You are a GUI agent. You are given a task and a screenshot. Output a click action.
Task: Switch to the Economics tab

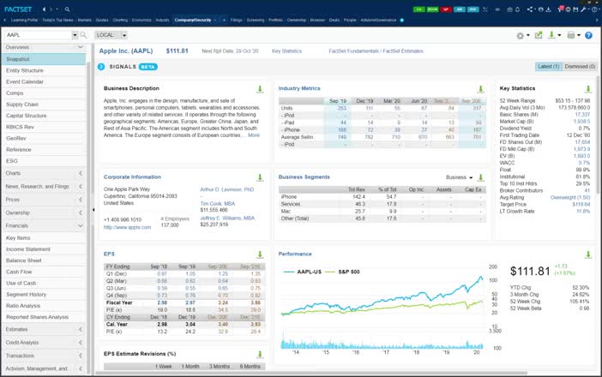(141, 20)
